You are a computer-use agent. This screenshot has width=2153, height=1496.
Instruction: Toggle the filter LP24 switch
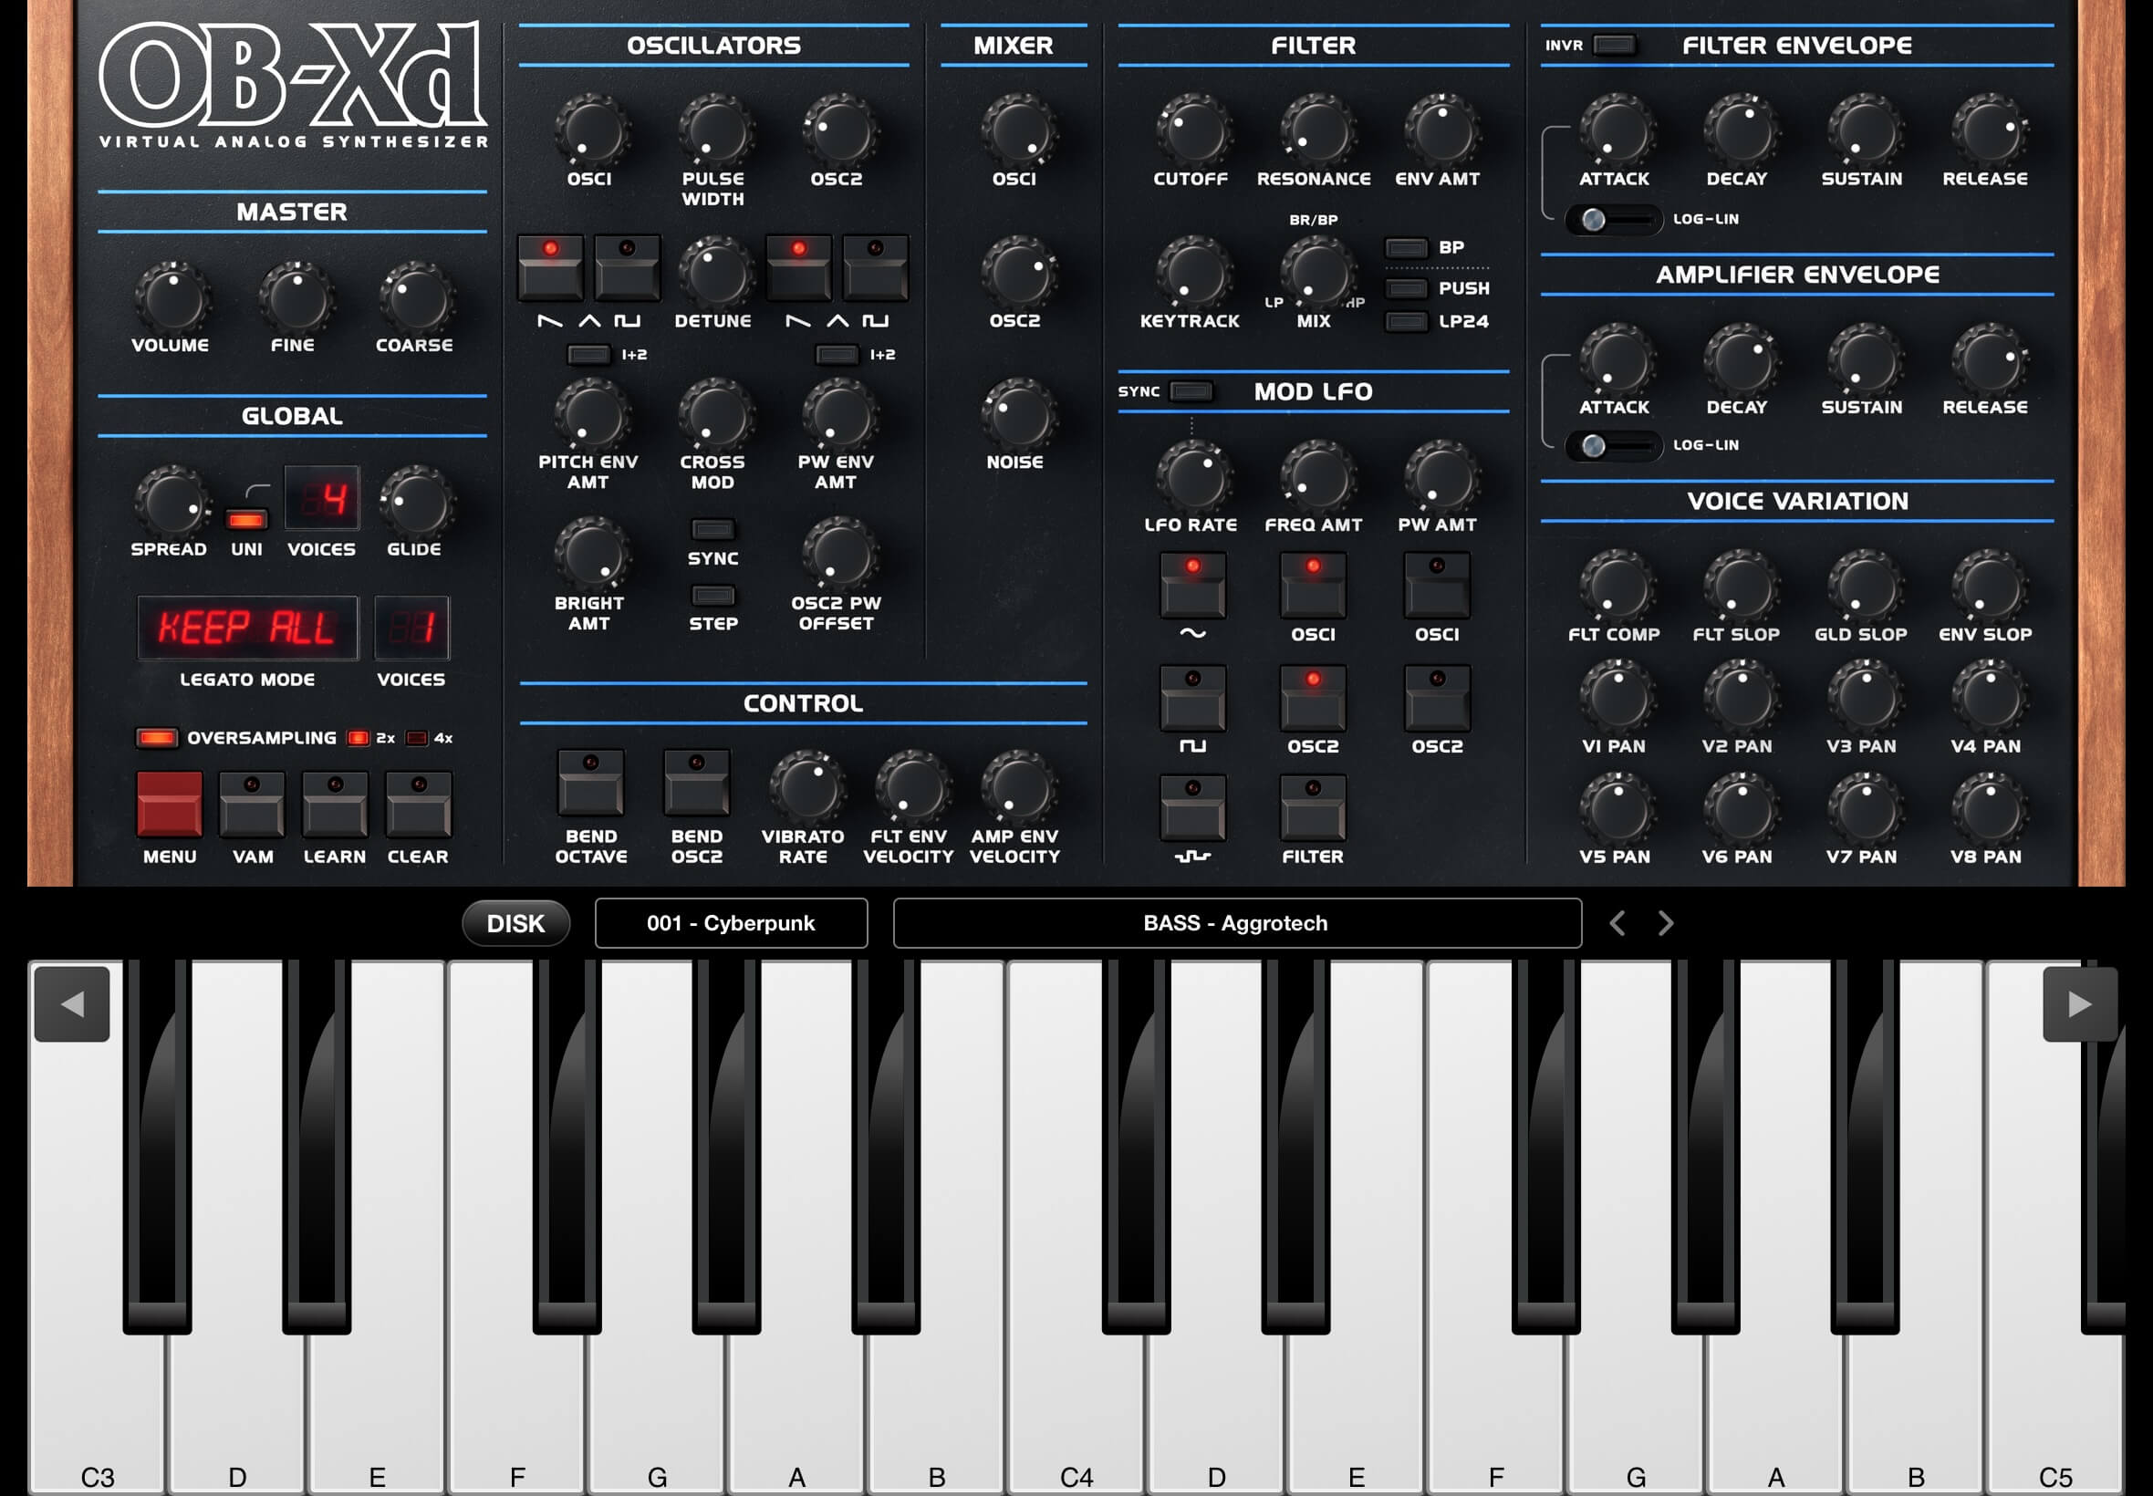click(1406, 321)
